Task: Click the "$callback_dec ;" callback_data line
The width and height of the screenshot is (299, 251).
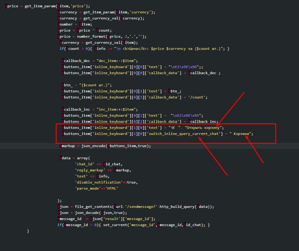Action: point(141,73)
